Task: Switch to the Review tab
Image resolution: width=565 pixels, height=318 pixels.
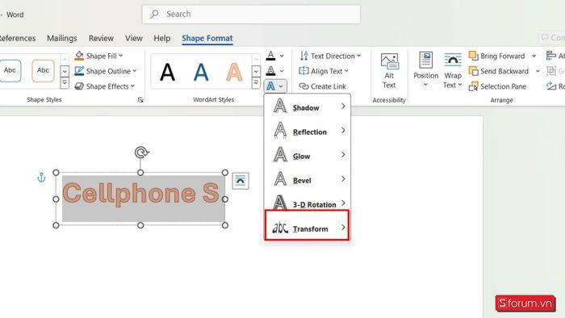Action: pos(101,38)
